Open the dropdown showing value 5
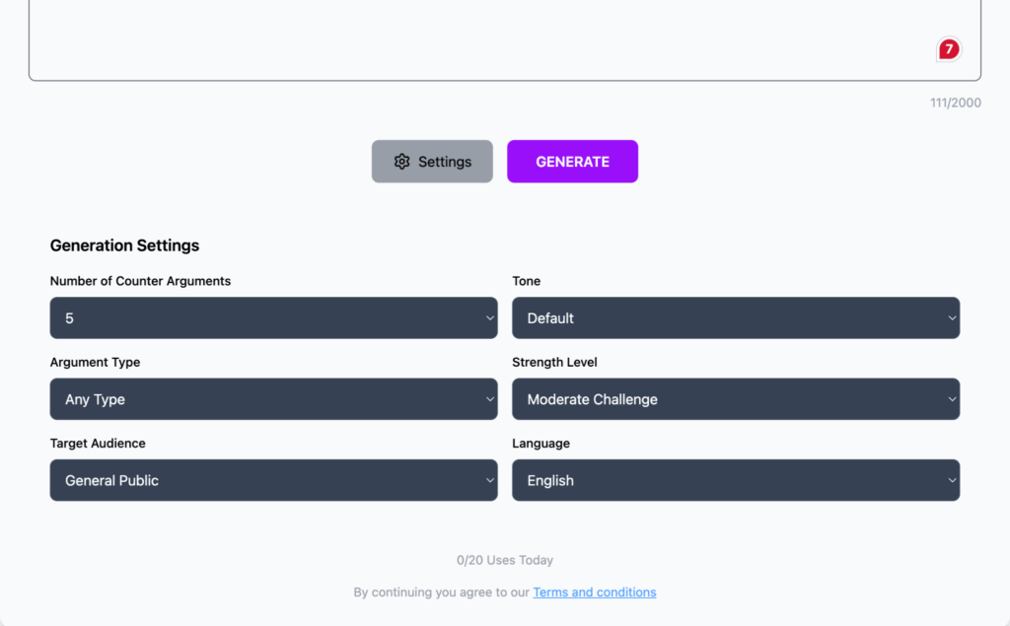 (x=273, y=318)
